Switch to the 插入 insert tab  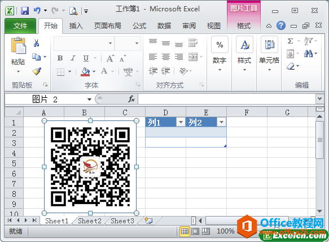tap(76, 26)
